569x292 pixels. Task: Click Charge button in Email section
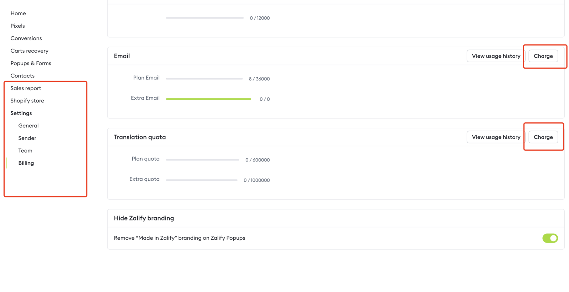(x=543, y=56)
